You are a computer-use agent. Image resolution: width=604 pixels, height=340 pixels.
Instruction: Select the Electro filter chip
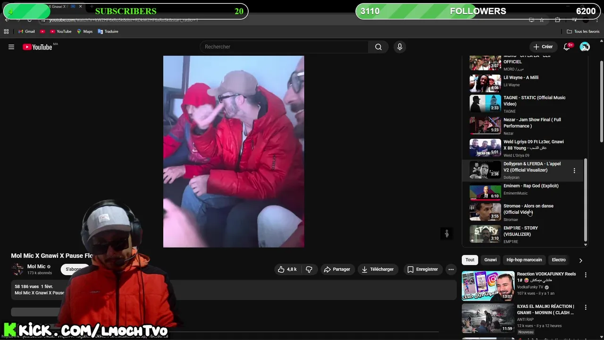click(x=559, y=260)
